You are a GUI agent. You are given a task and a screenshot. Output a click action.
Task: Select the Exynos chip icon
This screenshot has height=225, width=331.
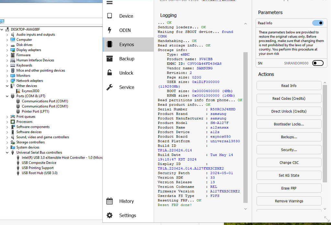click(110, 44)
